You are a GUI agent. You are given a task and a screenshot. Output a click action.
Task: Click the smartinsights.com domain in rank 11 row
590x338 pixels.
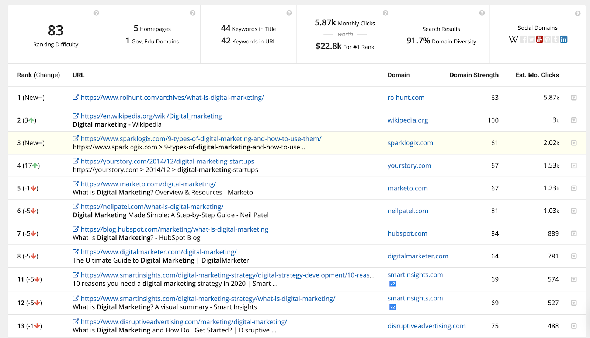pyautogui.click(x=415, y=275)
